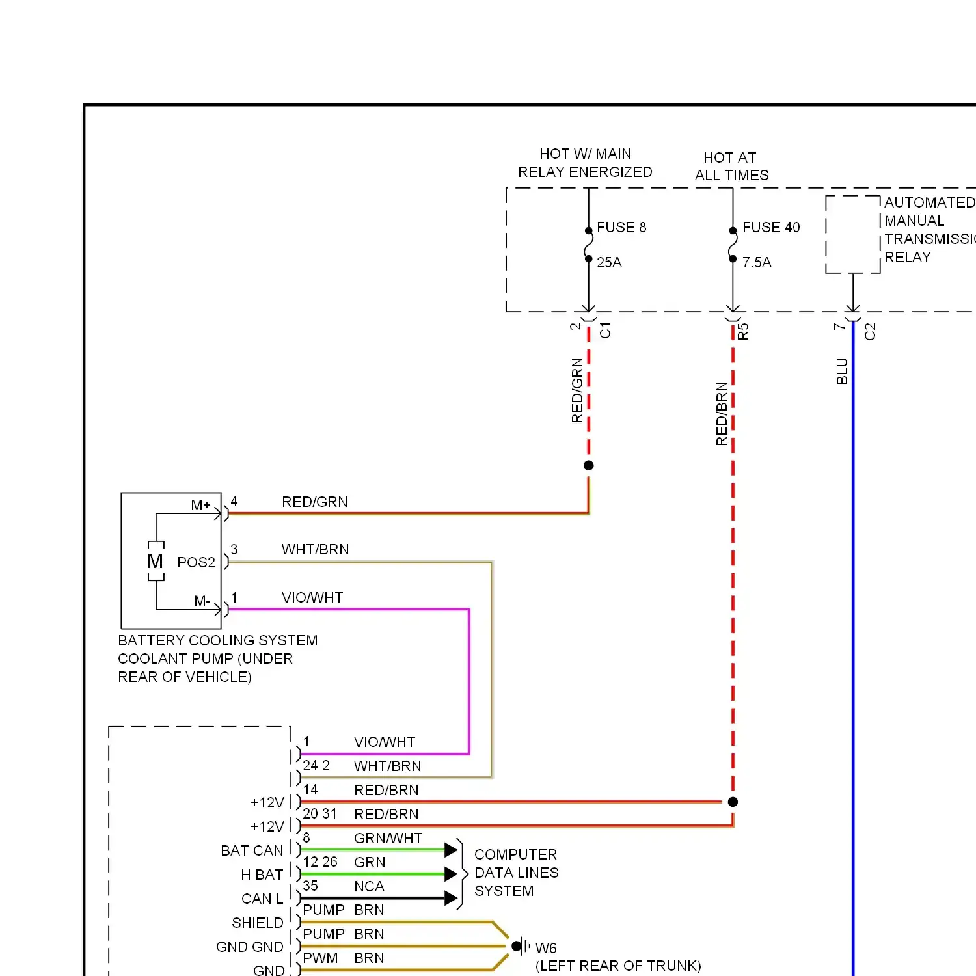
Task: Select the WHT/BRN label at pins 24 2
Action: [388, 766]
